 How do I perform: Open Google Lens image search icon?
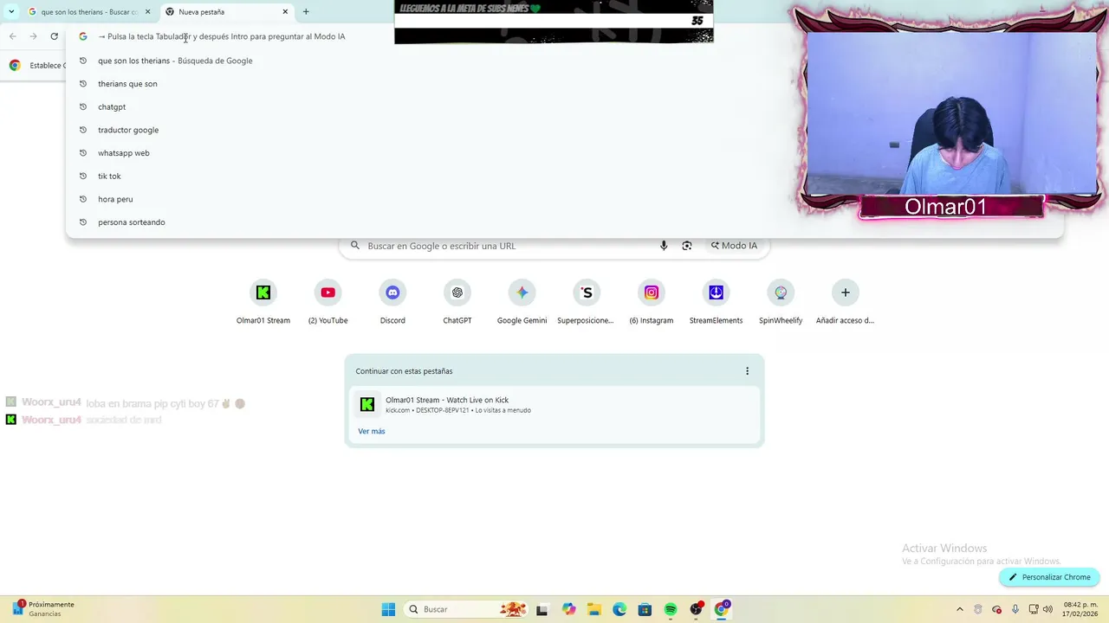pos(687,246)
